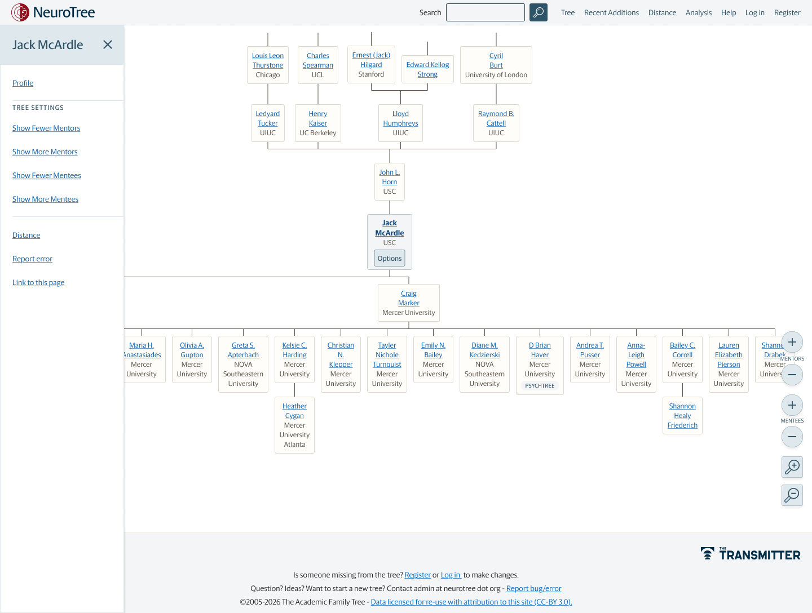This screenshot has width=812, height=613.
Task: Click Report bug/error footer link
Action: point(534,588)
